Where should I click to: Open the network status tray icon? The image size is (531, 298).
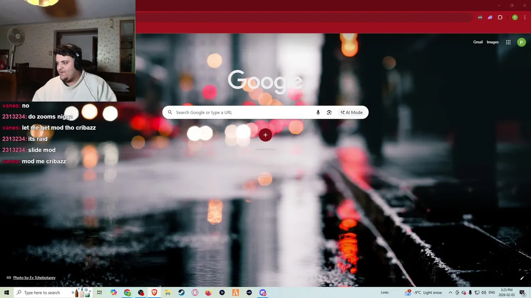[x=477, y=293]
